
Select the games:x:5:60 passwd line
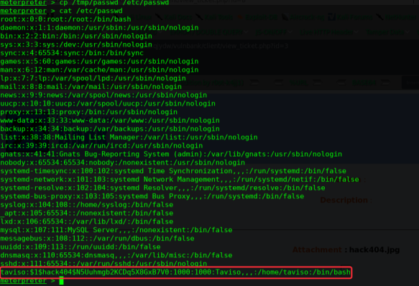click(x=99, y=62)
